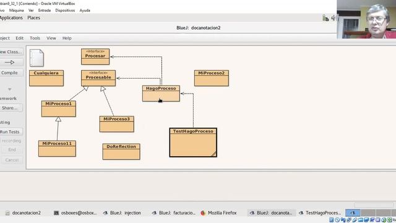This screenshot has height=223, width=396.
Task: Open the README document icon
Action: tap(37, 58)
